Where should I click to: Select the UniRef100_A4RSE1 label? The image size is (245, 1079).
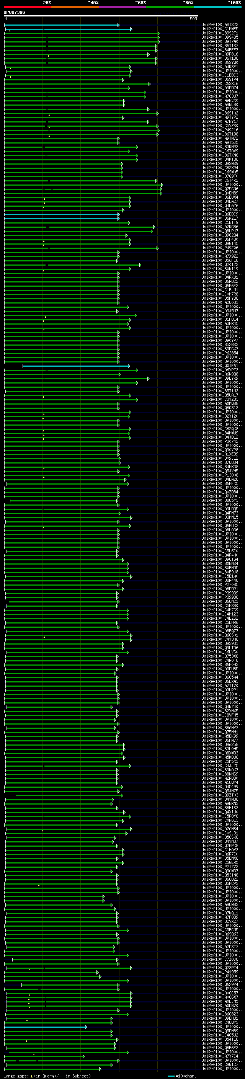(x=220, y=67)
